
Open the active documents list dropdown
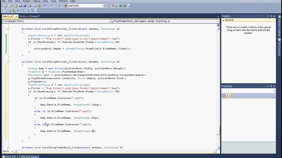point(218,17)
